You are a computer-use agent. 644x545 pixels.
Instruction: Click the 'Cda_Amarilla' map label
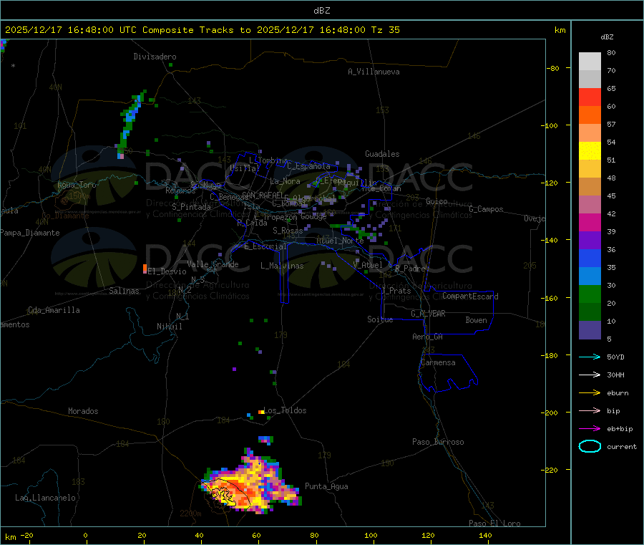[x=54, y=310]
